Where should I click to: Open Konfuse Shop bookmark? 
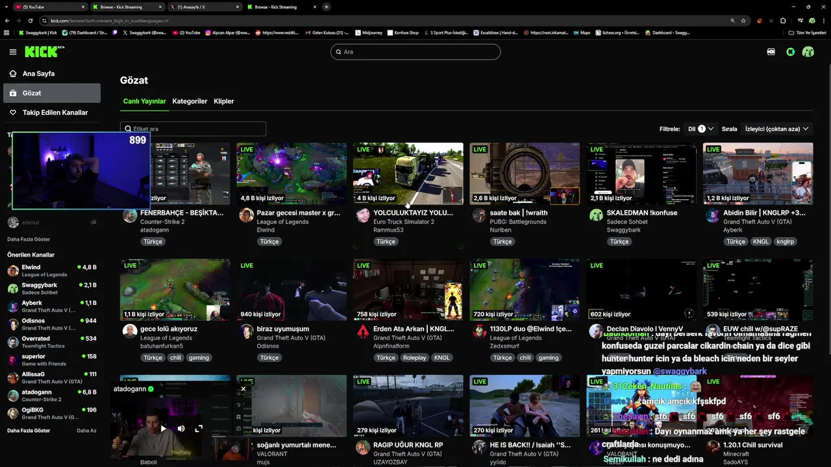click(x=403, y=32)
